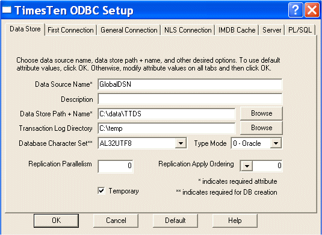Click the 'Temporary' label text
322x235 pixels.
[123, 191]
